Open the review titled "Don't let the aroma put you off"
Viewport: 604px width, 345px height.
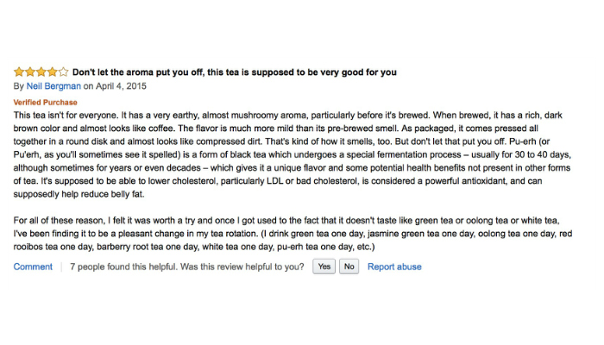click(234, 72)
